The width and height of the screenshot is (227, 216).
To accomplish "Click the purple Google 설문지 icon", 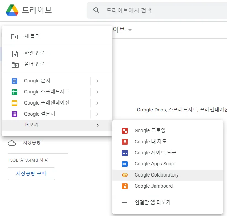I will 14,114.
